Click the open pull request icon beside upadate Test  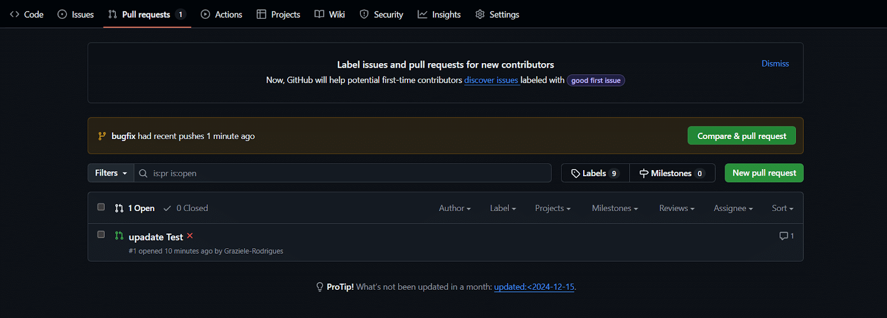[x=119, y=236]
